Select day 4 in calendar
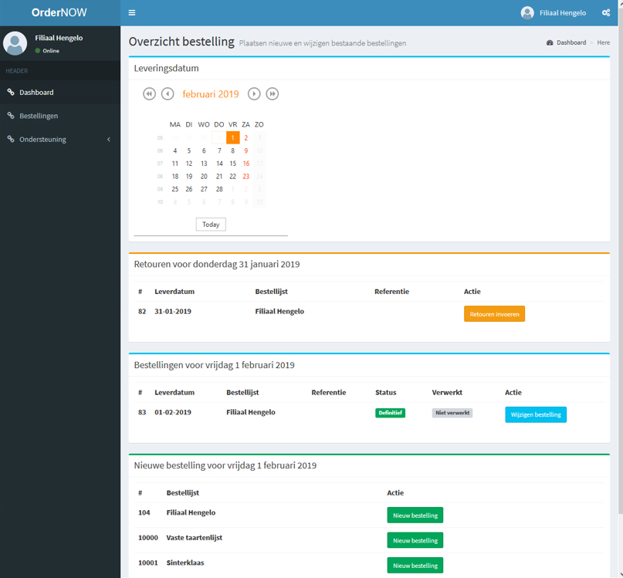Screen dimensions: 623x578 point(174,150)
